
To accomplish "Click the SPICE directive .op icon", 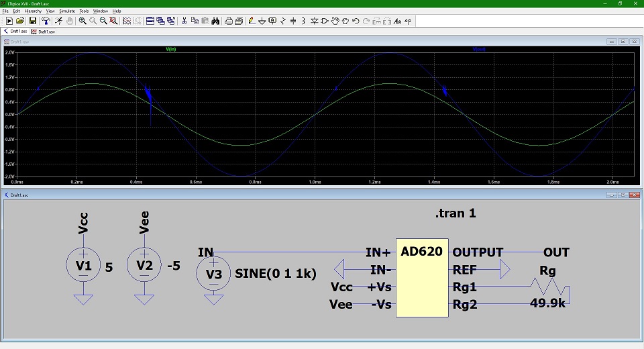I will 408,21.
